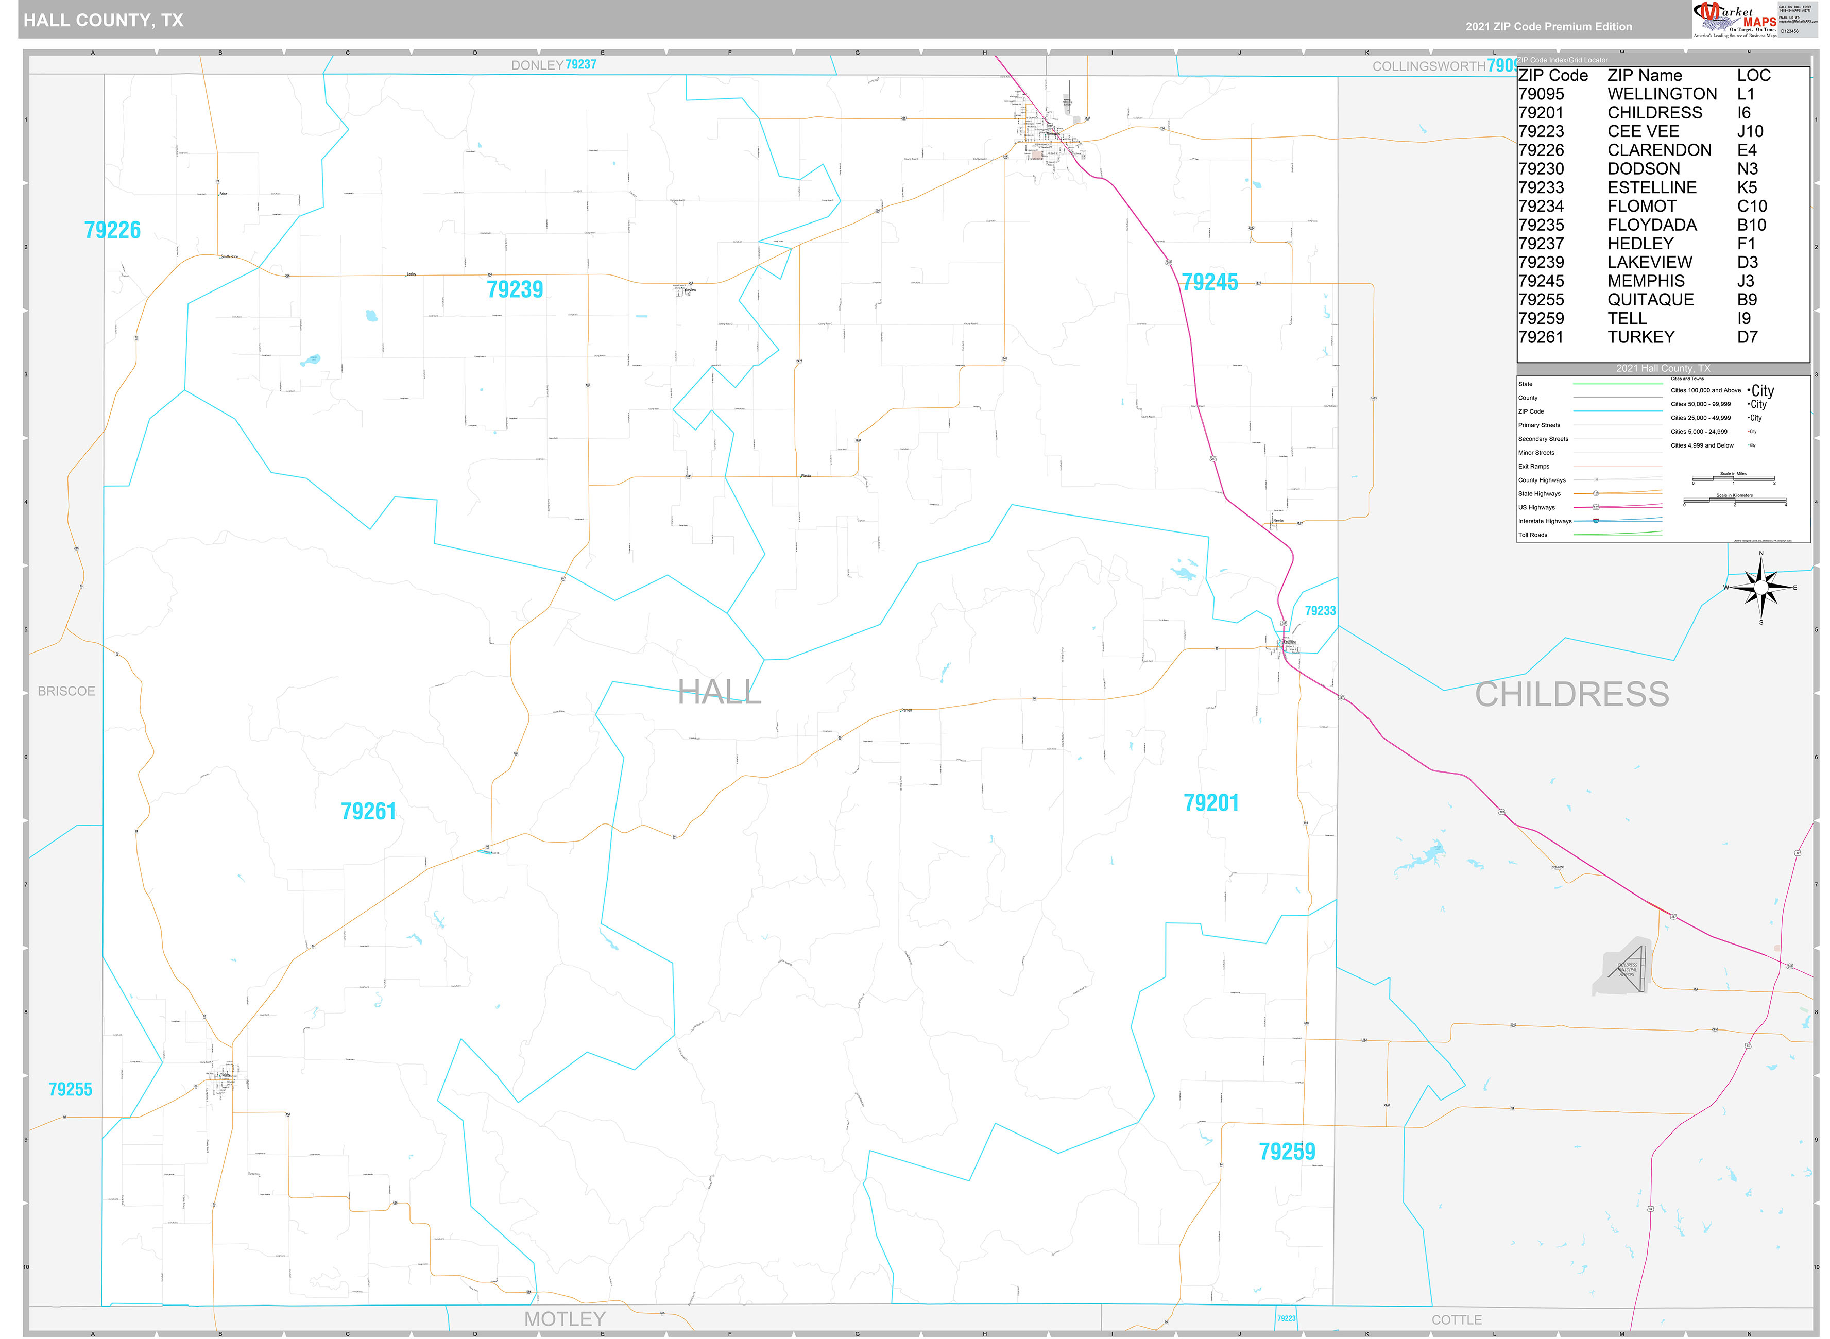Click the 79261 ZIP code label

368,811
